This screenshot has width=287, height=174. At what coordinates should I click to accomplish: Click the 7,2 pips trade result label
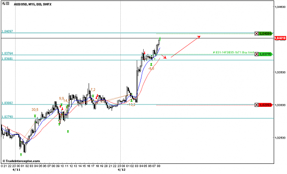click(93, 90)
